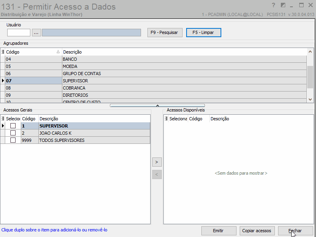Select the JOAO CARLOS K description cell
The height and width of the screenshot is (237, 316).
point(94,133)
